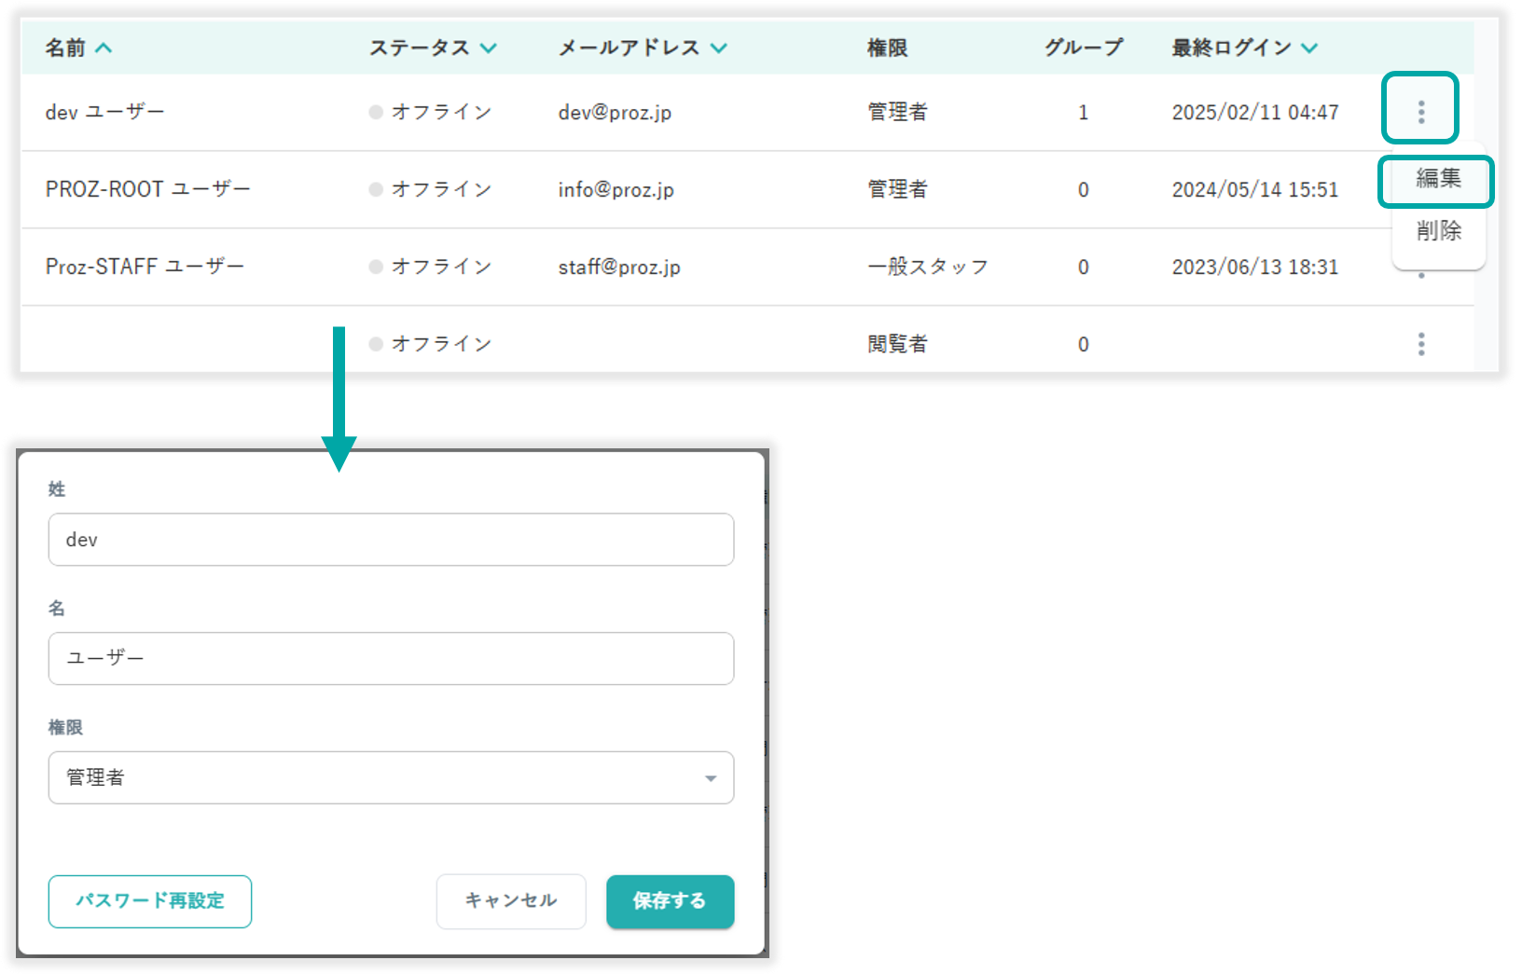Click the グループ column header
This screenshot has width=1522, height=974.
(x=1083, y=48)
